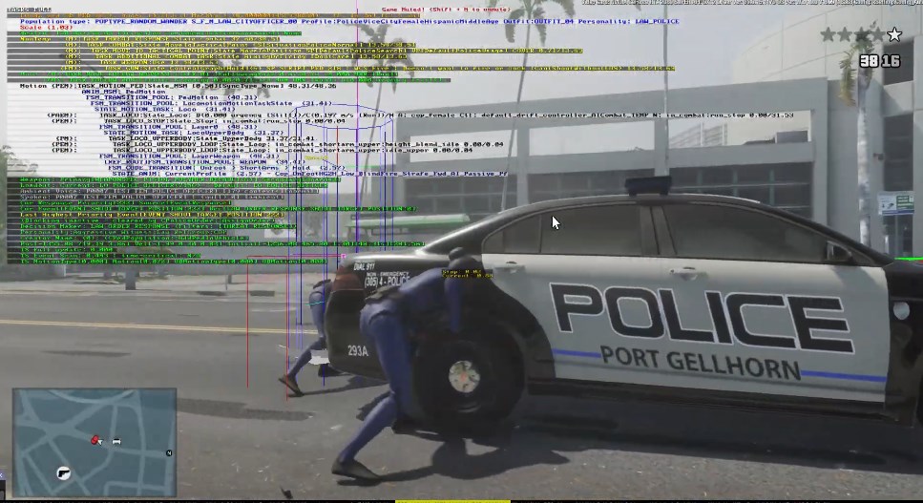
Task: Click the 'ANIM_MSM: PedMotion' debug line
Action: [124, 92]
